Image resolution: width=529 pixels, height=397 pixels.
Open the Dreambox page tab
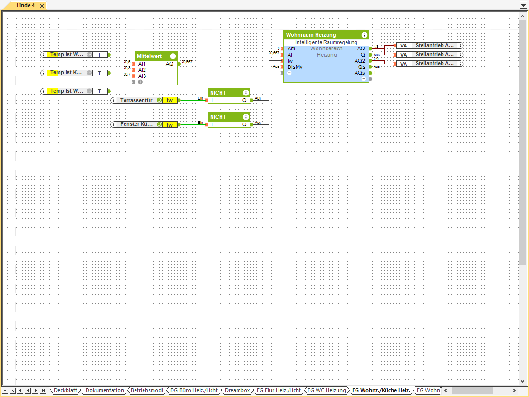click(x=237, y=390)
